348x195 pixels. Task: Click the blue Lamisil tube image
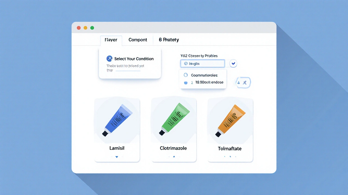pyautogui.click(x=117, y=120)
